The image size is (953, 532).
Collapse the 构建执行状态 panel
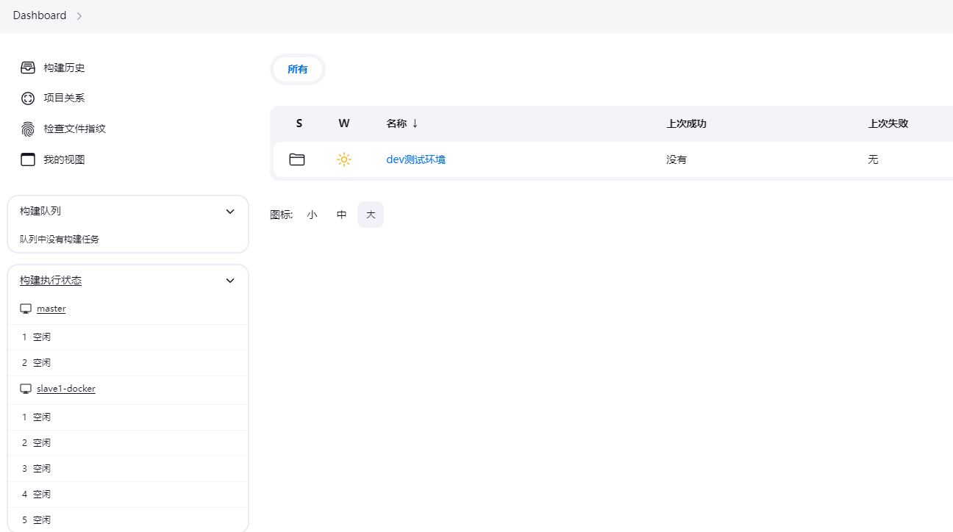tap(229, 280)
